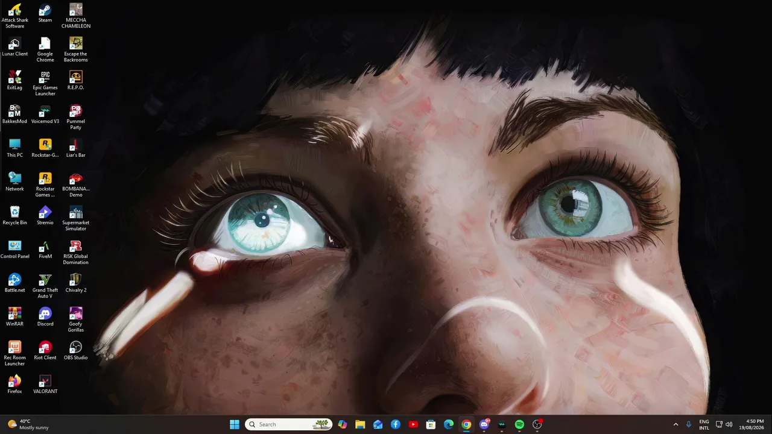The image size is (772, 434).
Task: Select the Epic Games Launcher desktop icon
Action: pos(45,84)
